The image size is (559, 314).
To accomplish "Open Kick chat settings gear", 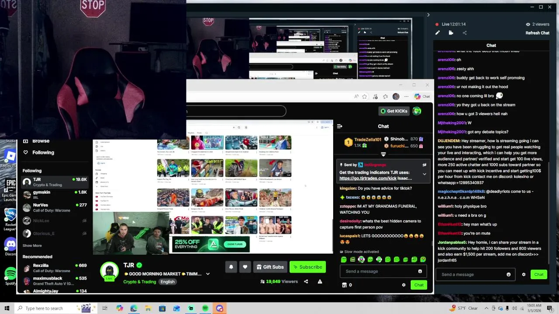I will coord(404,285).
